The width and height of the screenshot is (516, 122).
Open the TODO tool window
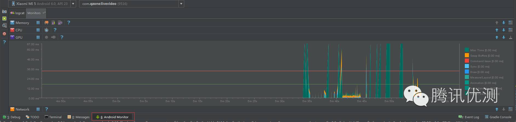coord(33,117)
